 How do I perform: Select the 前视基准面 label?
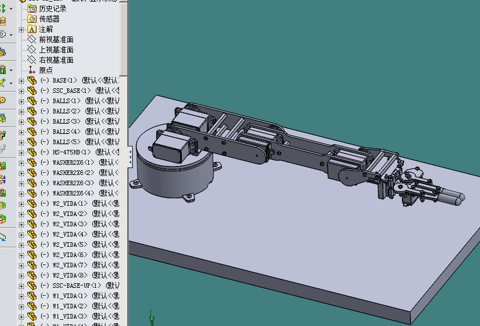pyautogui.click(x=56, y=39)
